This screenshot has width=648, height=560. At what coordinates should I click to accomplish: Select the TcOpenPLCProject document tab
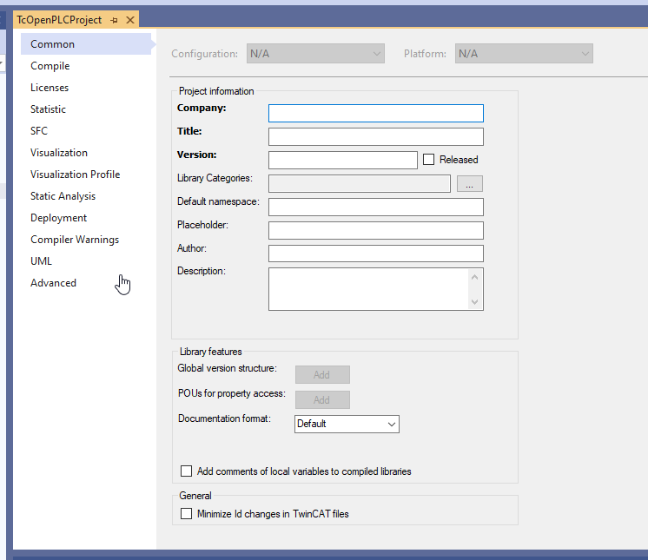click(59, 20)
